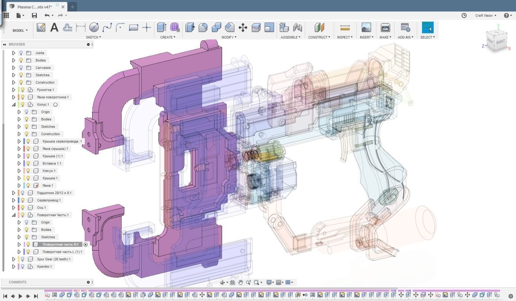
Task: Open the help menu dropdown
Action: (508, 15)
